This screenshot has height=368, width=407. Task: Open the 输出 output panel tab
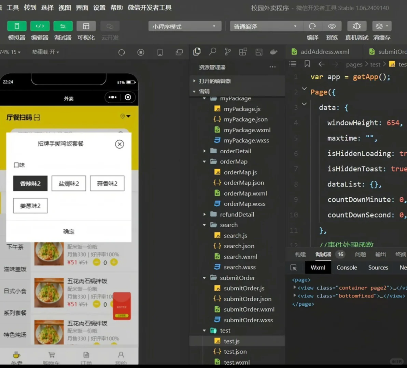(x=380, y=254)
